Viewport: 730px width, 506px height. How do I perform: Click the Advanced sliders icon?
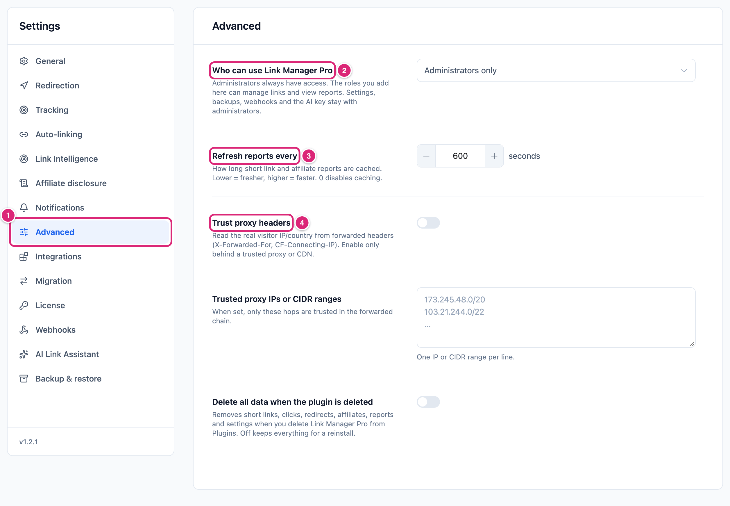24,232
